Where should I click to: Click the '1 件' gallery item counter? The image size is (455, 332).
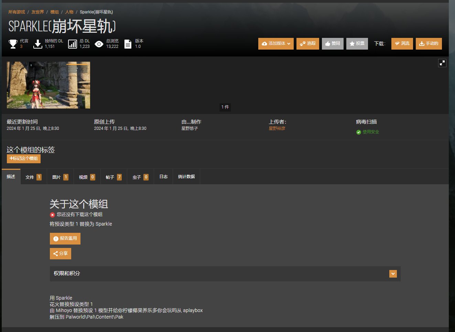point(225,107)
